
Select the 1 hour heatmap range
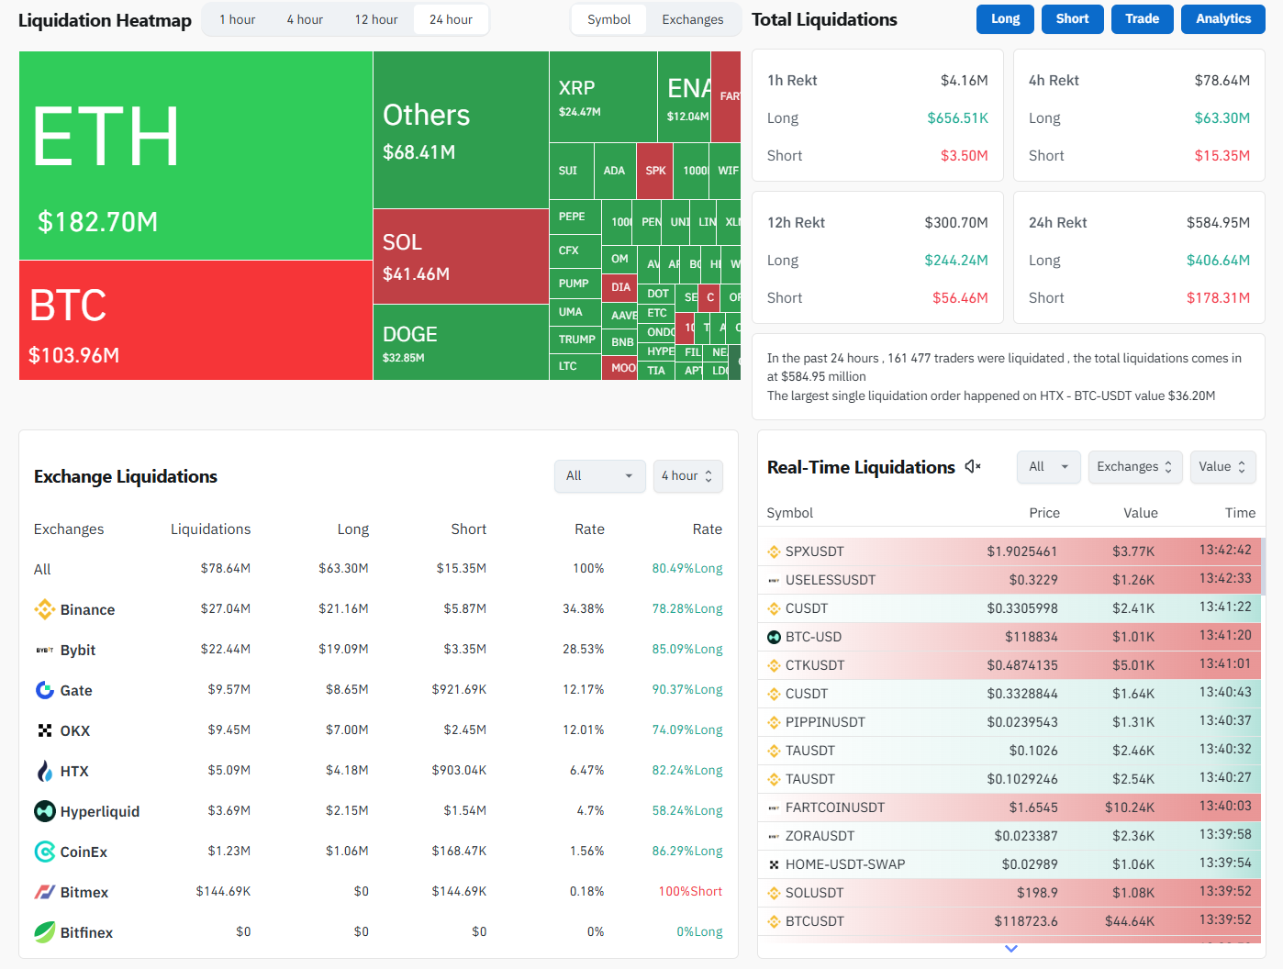(x=238, y=19)
